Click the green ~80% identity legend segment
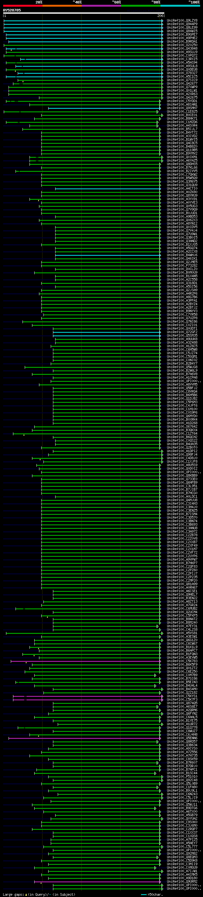This screenshot has width=203, height=897. (x=141, y=6)
